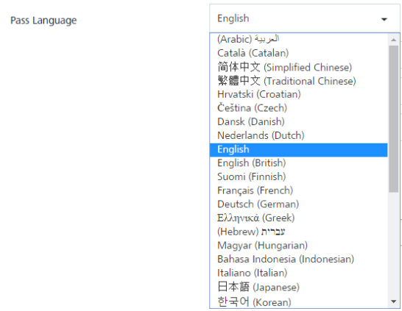Pick Français (French) from dropdown list
Image resolution: width=402 pixels, height=311 pixels.
299,190
